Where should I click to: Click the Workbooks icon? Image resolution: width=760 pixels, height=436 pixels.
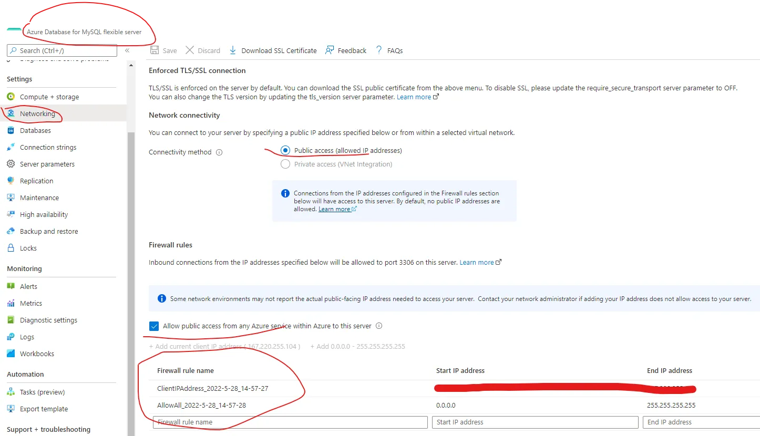(x=11, y=354)
